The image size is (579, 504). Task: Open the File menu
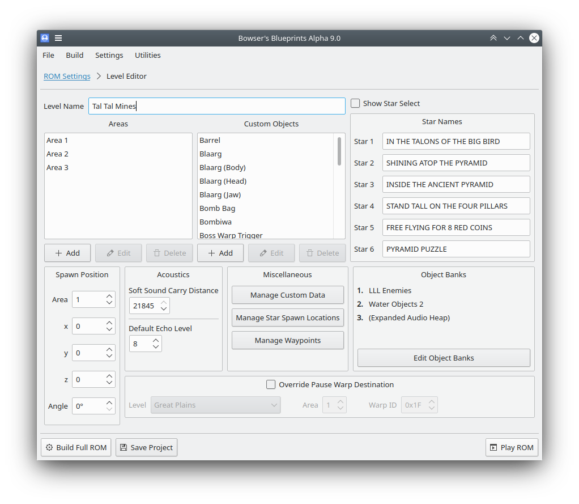point(48,55)
